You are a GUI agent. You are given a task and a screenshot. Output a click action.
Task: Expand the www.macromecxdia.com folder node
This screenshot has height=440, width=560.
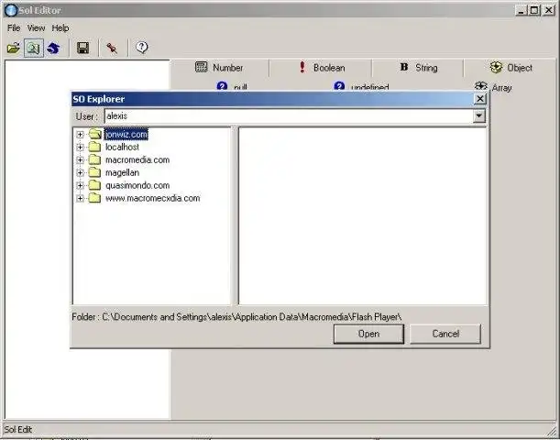[x=80, y=199]
